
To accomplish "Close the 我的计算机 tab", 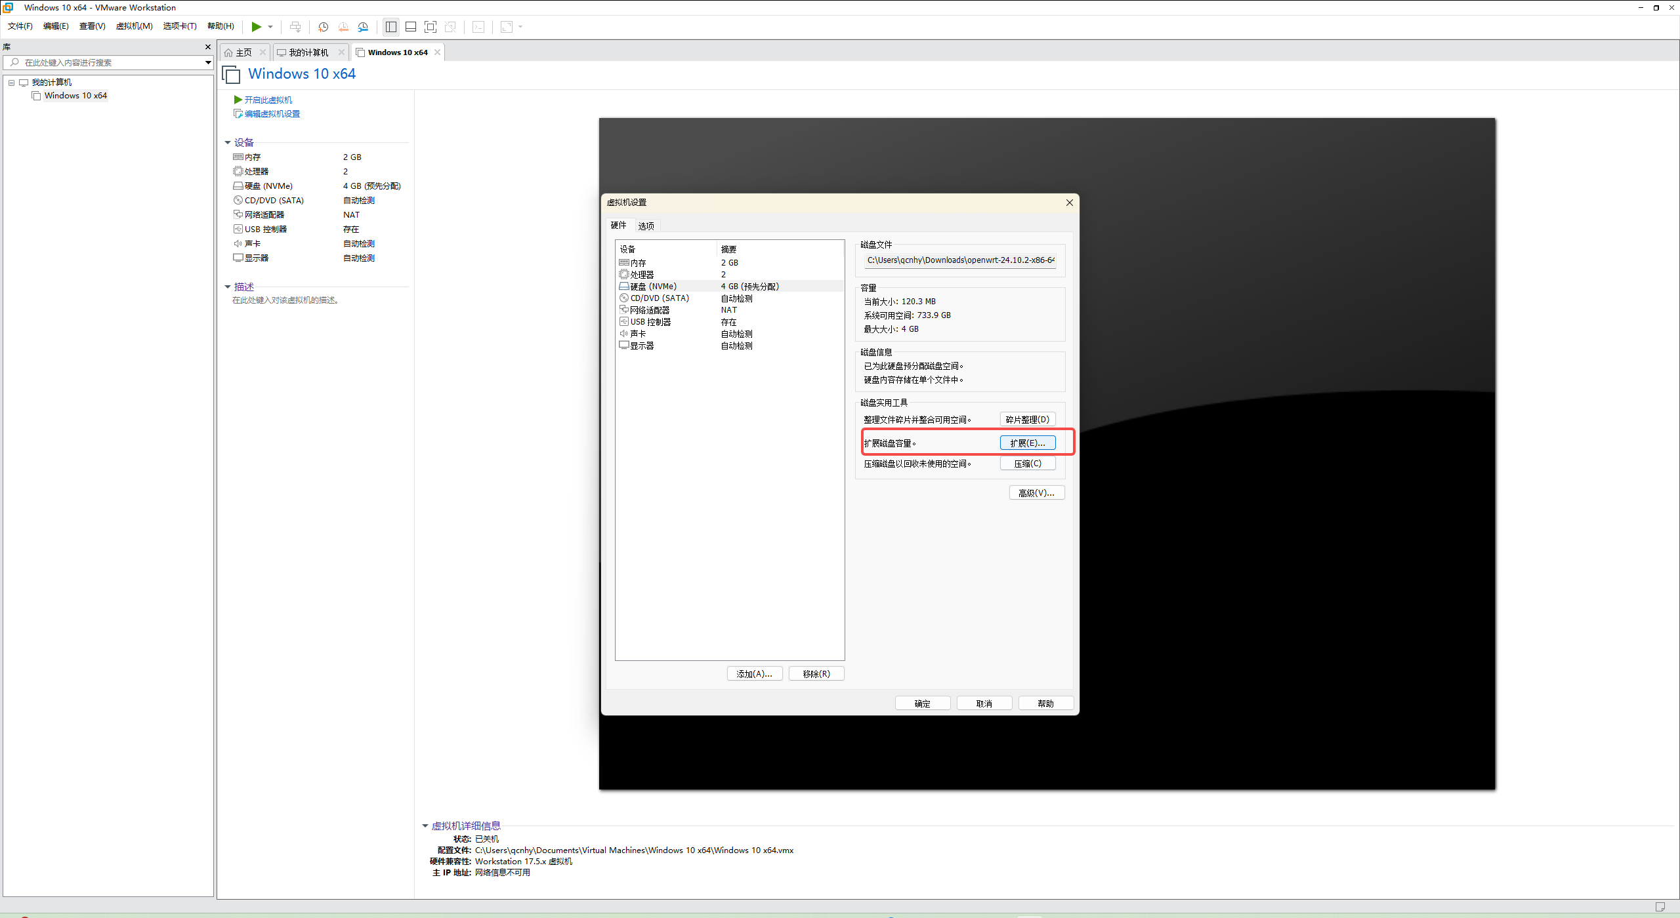I will (x=341, y=52).
